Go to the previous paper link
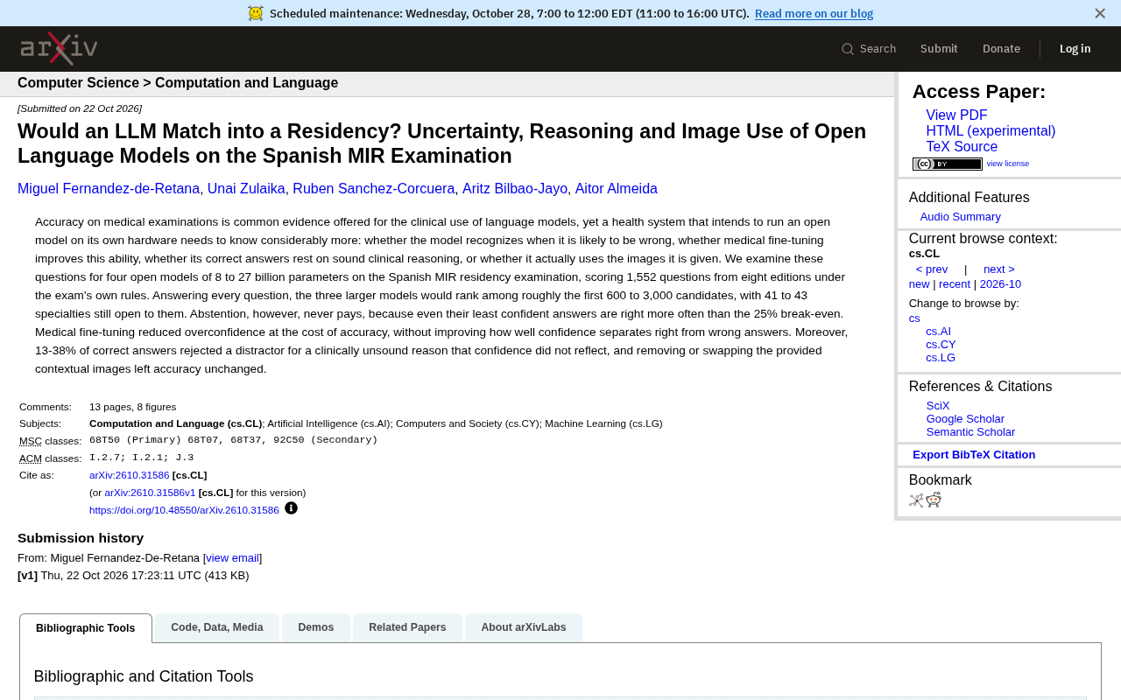 [x=932, y=269]
